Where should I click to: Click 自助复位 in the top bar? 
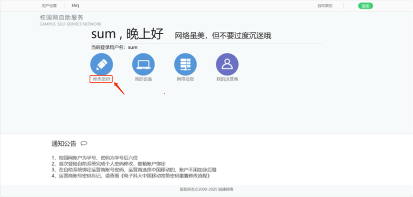(x=325, y=6)
